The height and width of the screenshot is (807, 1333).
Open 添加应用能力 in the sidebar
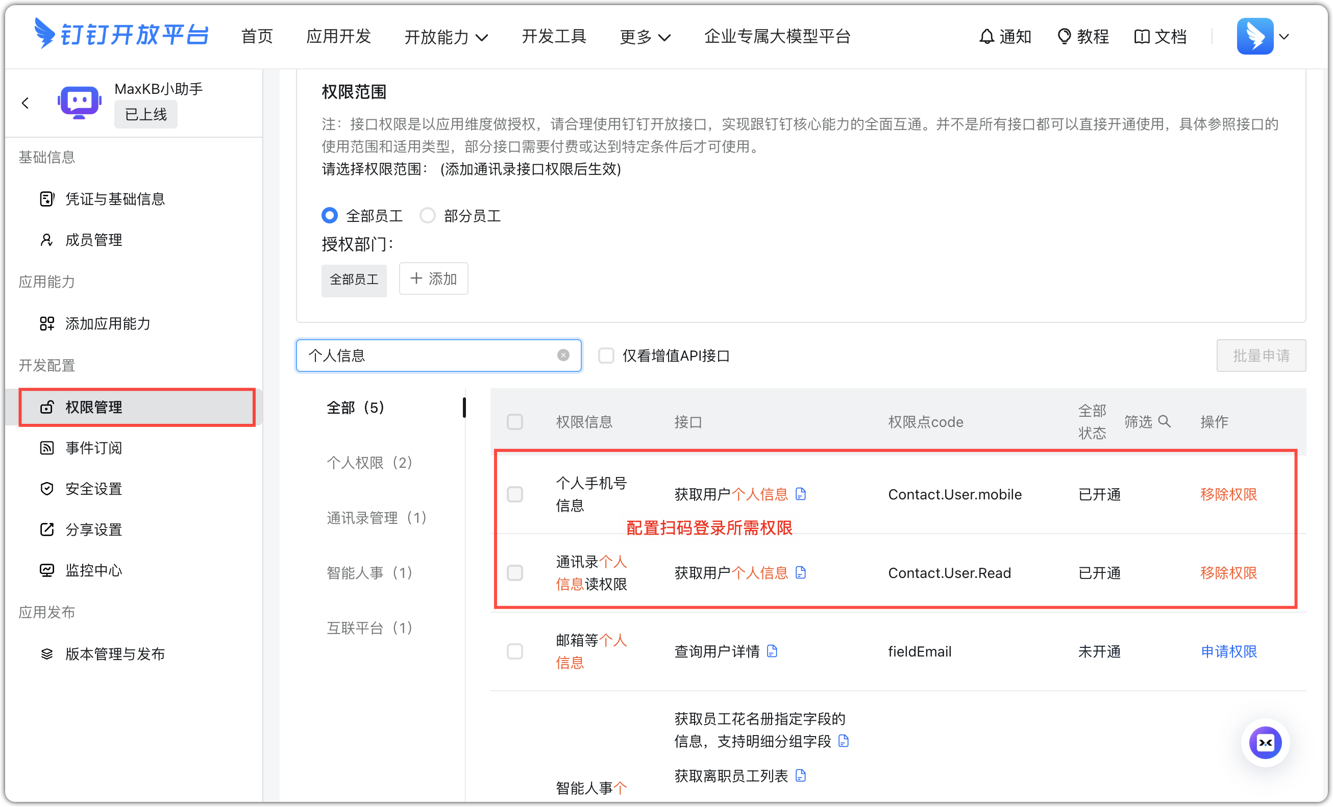click(x=108, y=323)
